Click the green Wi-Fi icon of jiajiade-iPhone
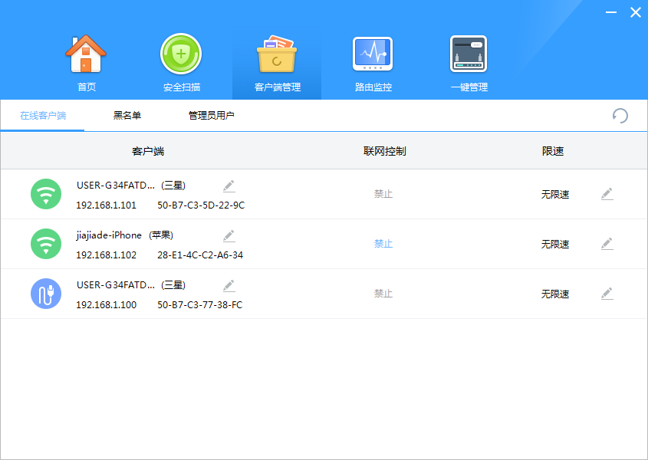 [x=46, y=244]
